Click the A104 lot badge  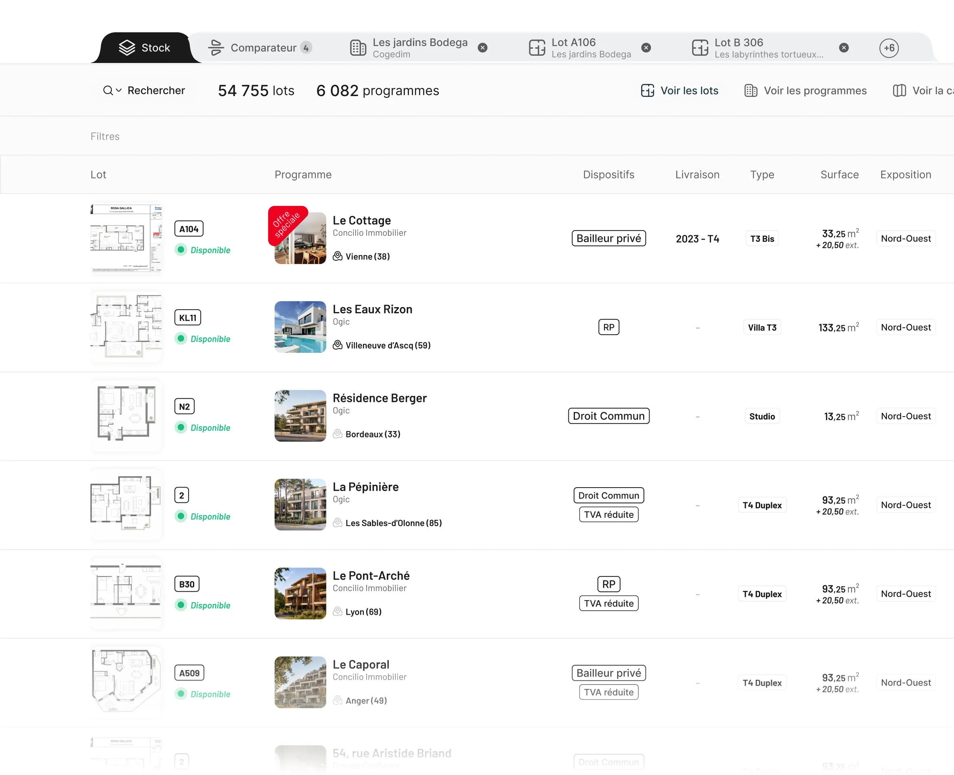[189, 229]
